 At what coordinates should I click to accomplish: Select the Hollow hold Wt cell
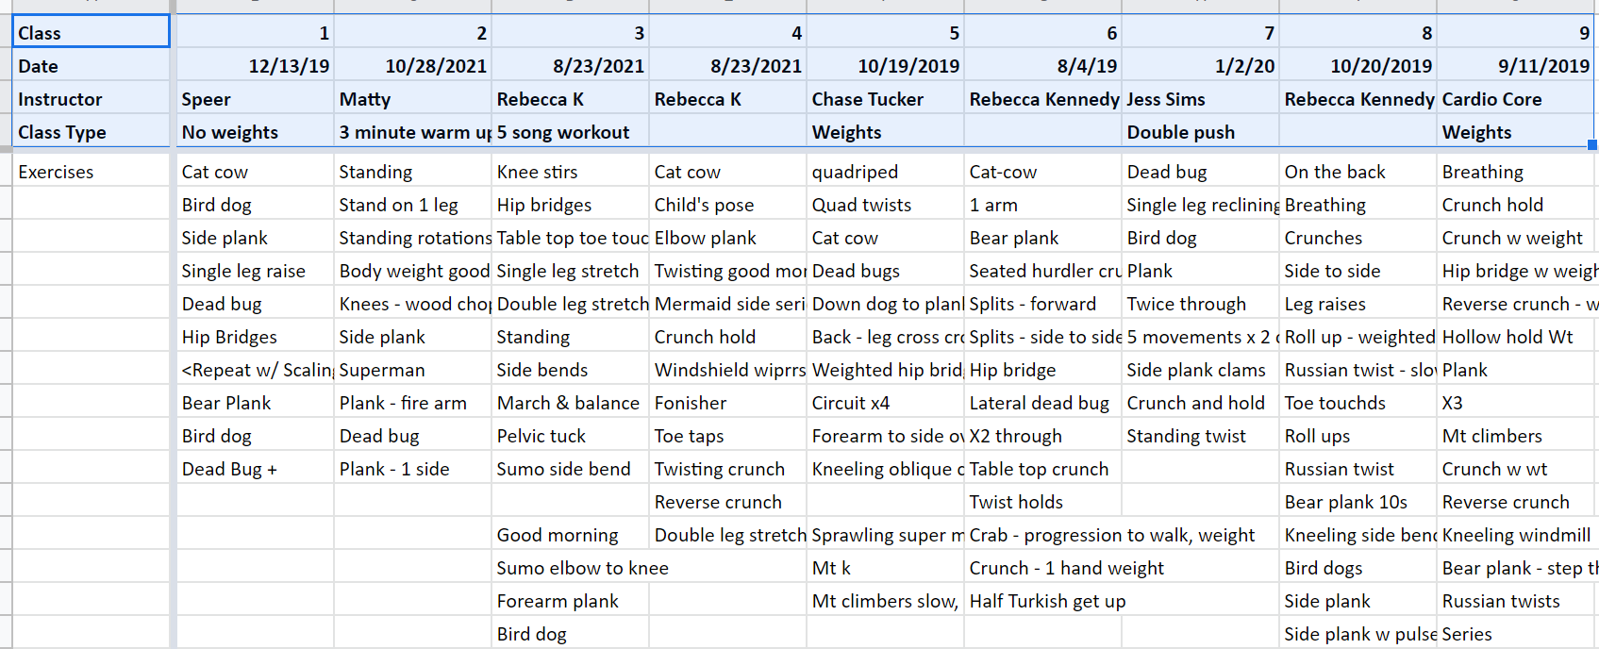(1515, 337)
